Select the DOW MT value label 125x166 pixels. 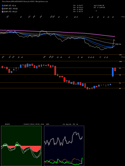[x=10, y=9]
